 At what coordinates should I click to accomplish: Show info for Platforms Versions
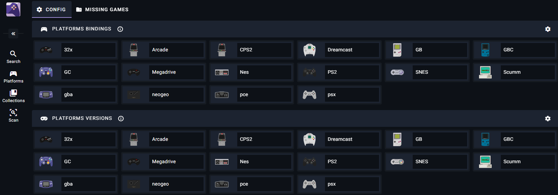[x=121, y=118]
